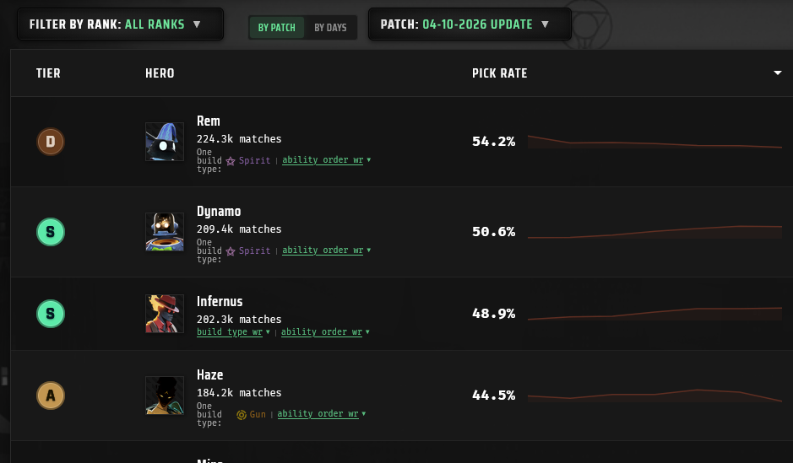Click Haze's pick rate trend chart
Viewport: 793px width, 463px height.
(655, 396)
